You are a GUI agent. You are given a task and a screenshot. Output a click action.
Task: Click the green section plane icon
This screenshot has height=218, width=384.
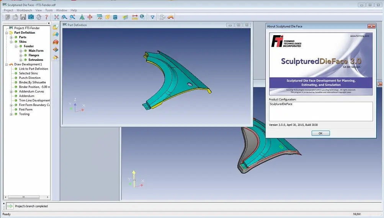point(126,17)
